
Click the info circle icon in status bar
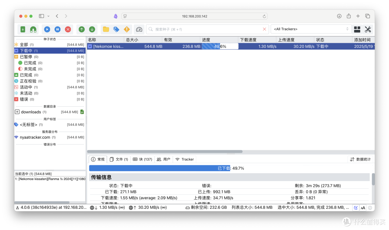pyautogui.click(x=370, y=208)
